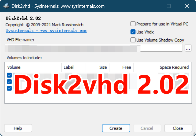Sort by the Free column header
This screenshot has height=136, width=196.
point(121,67)
